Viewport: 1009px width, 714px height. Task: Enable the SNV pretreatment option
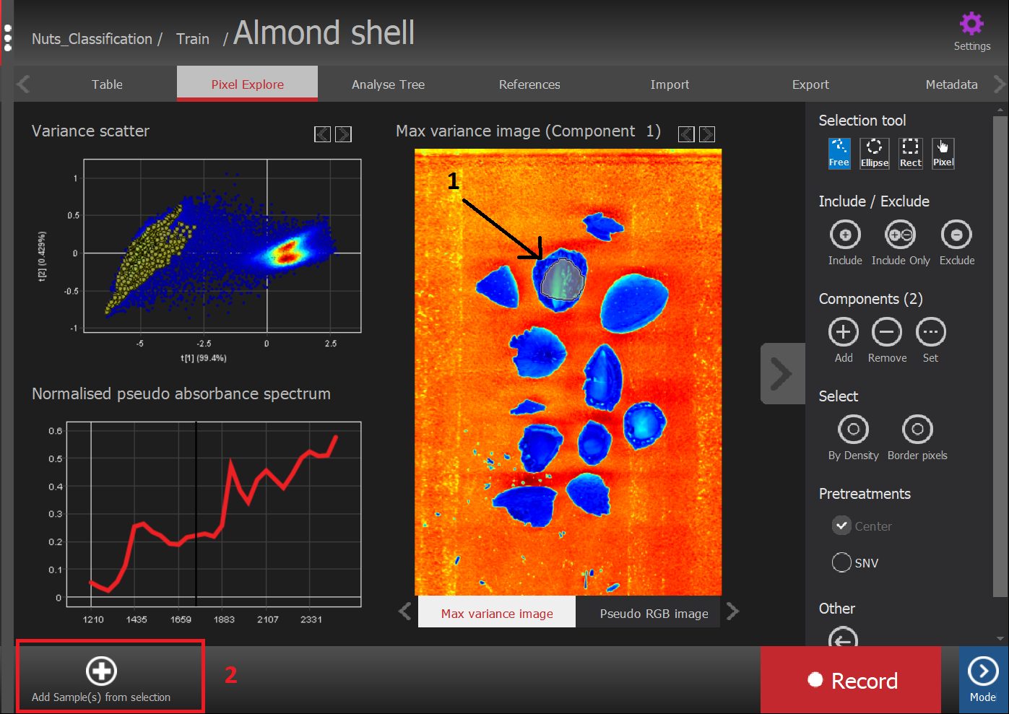(x=841, y=563)
